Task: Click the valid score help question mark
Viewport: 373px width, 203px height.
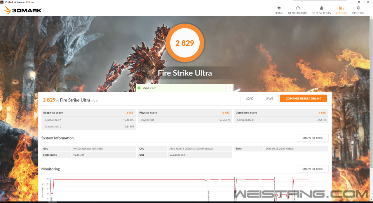Action: pos(230,88)
